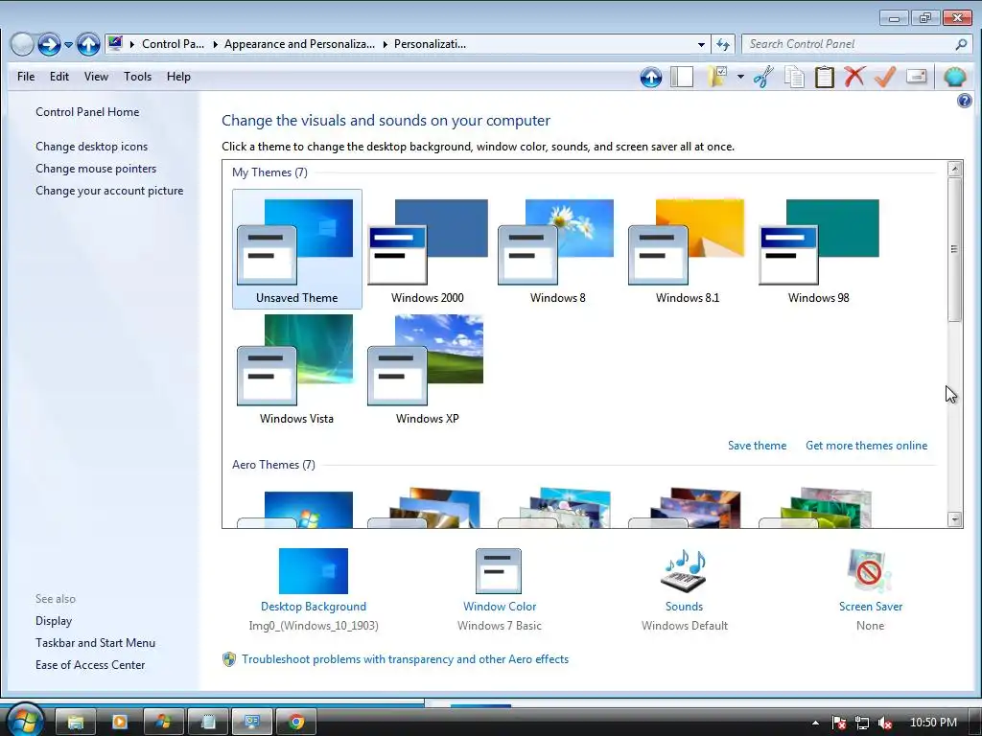Click Change mouse pointers link

(96, 169)
